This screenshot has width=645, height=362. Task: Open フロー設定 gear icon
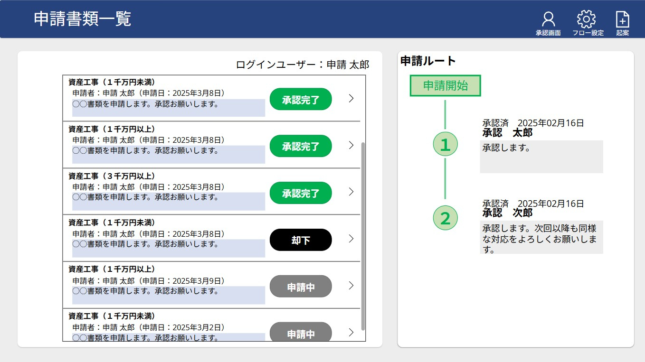point(587,19)
